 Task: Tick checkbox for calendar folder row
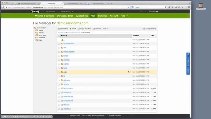coord(59,60)
